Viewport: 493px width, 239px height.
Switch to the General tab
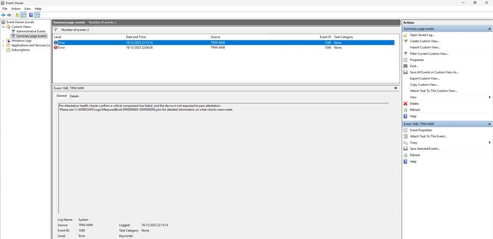(x=62, y=96)
